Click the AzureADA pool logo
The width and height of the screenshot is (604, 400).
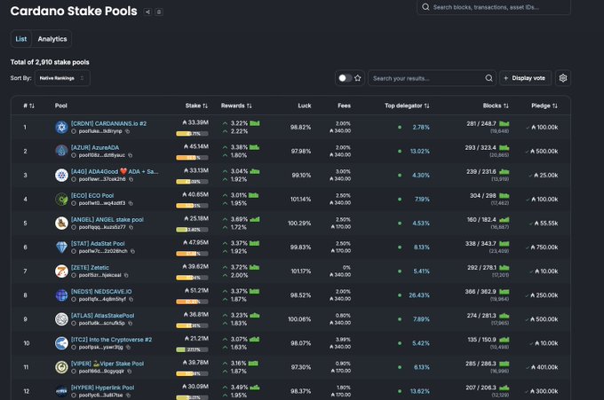click(61, 151)
